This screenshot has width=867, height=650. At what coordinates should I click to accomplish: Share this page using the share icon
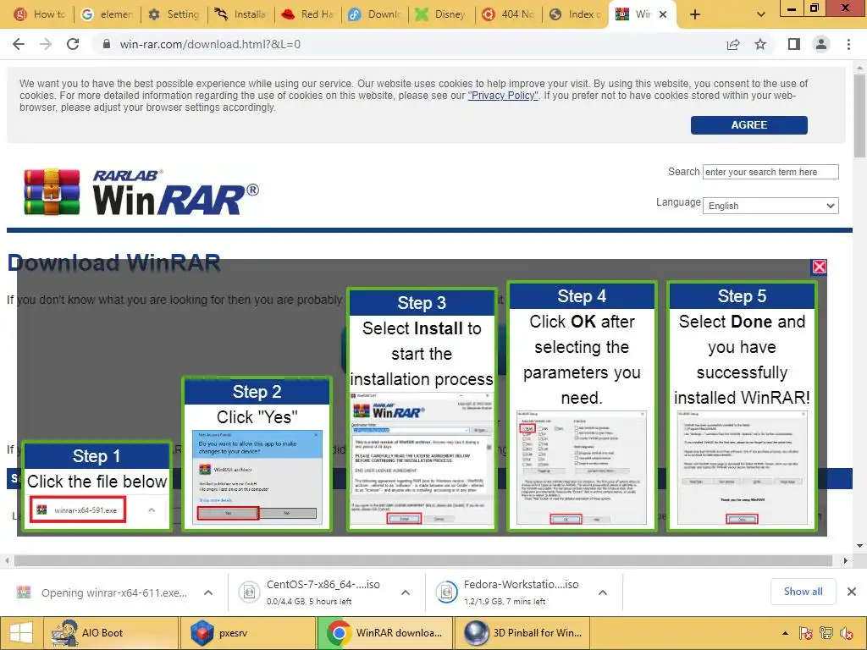(x=733, y=44)
